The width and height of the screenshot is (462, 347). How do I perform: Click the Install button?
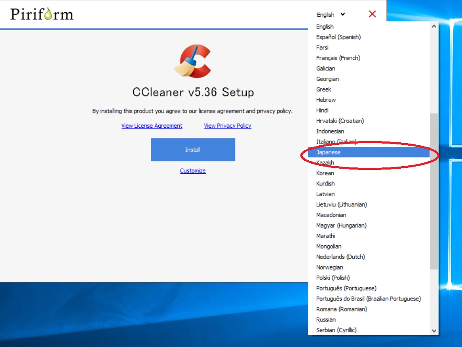point(193,149)
